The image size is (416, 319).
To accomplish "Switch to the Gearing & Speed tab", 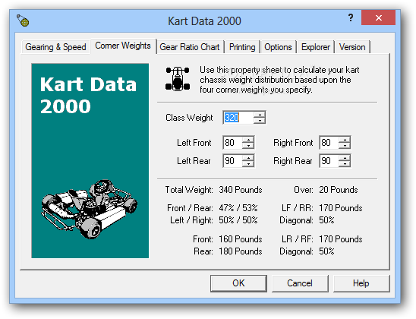I will click(x=55, y=47).
